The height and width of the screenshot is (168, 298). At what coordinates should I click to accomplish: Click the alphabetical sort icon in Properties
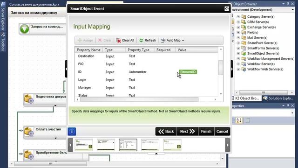pos(239,120)
